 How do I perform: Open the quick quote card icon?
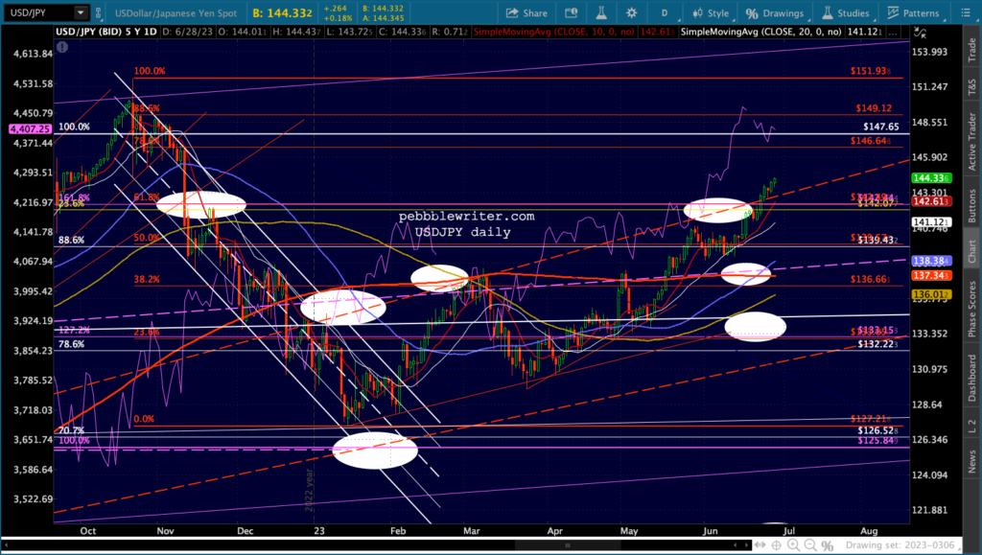(572, 13)
